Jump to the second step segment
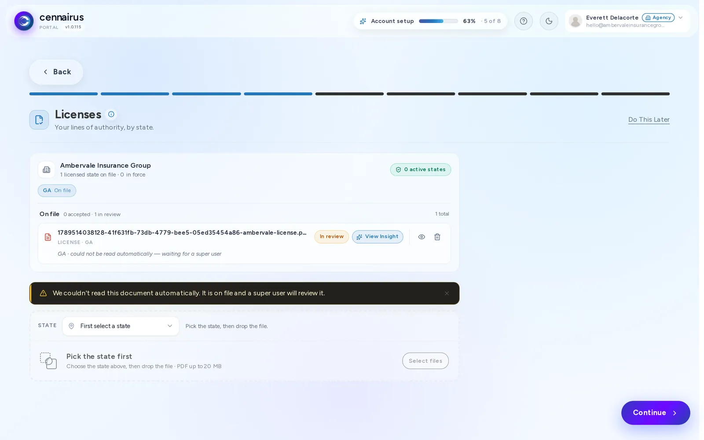 [x=135, y=94]
